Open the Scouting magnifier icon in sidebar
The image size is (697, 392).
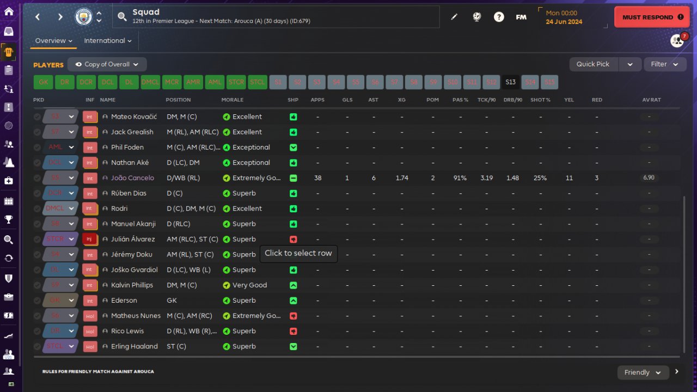click(9, 240)
